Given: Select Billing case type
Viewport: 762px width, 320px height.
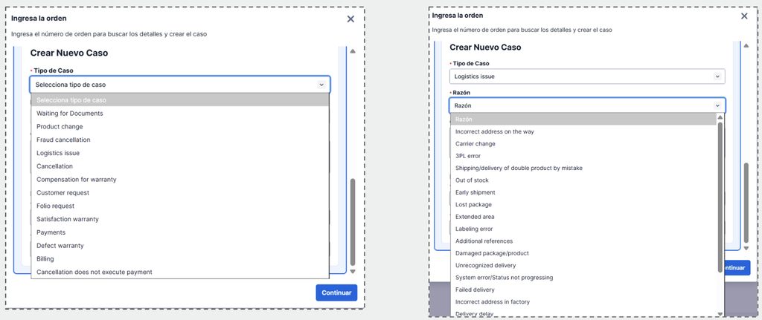Looking at the screenshot, I should click(45, 259).
